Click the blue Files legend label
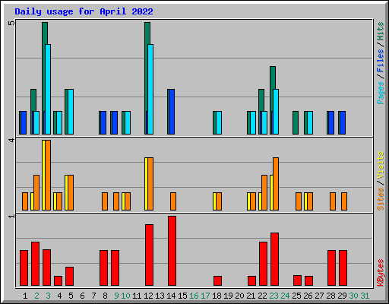Screen dimensions: 389x304 tap(381, 61)
